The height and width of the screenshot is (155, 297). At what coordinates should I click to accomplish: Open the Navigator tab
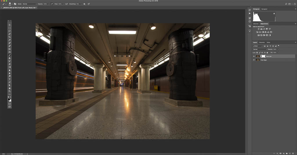pyautogui.click(x=264, y=9)
